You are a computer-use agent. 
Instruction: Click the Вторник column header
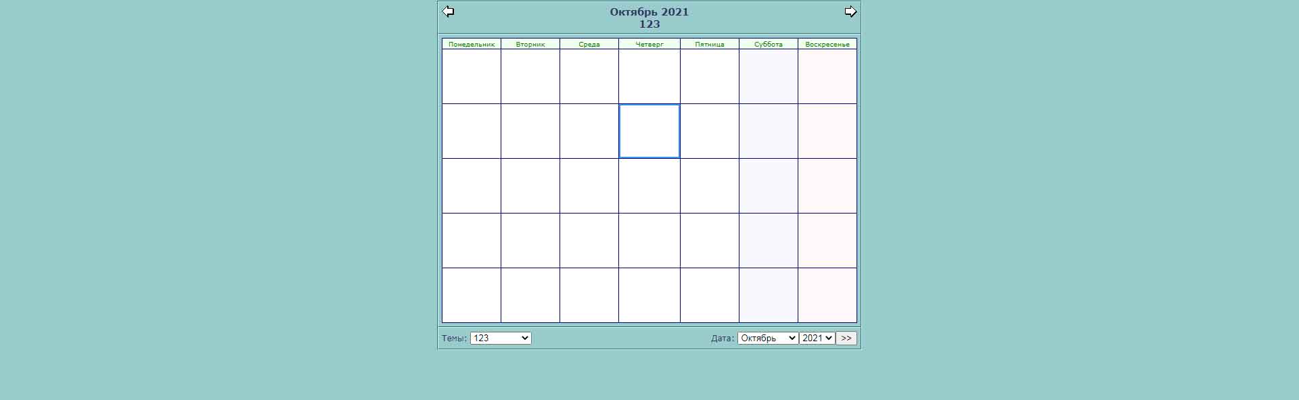click(530, 44)
